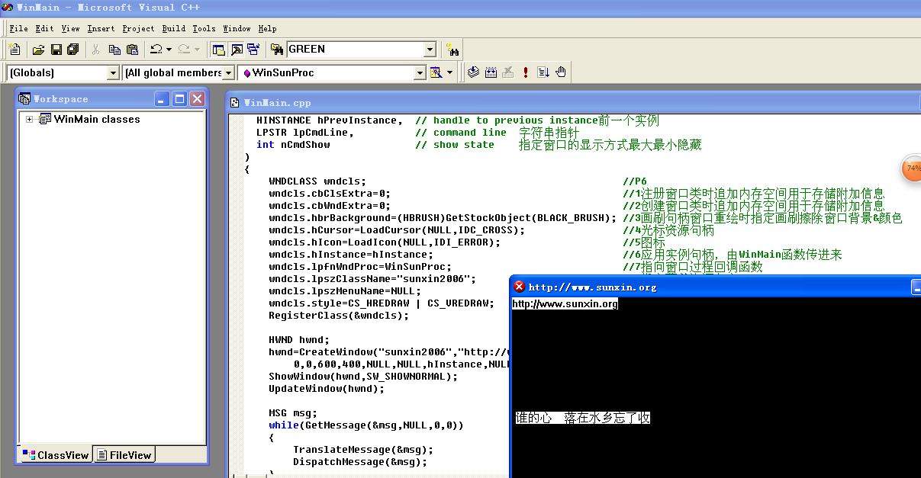Close the Workspace panel

197,99
